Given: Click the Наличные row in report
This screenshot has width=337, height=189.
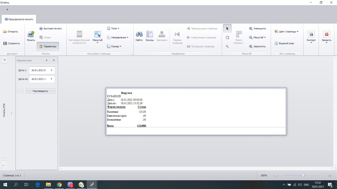Looking at the screenshot, I should click(127, 112).
